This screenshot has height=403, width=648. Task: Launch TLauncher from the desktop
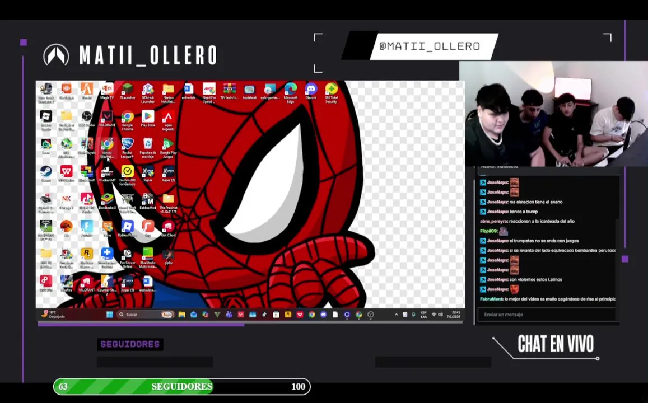[x=127, y=91]
